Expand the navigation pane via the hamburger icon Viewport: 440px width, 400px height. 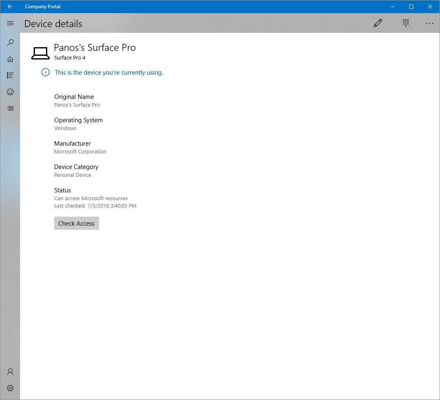click(10, 23)
